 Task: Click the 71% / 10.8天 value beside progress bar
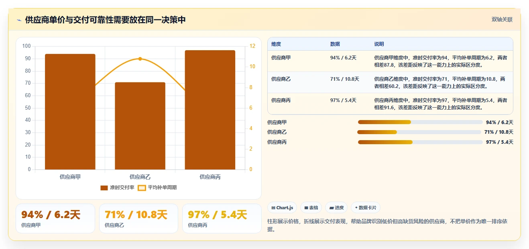[499, 132]
